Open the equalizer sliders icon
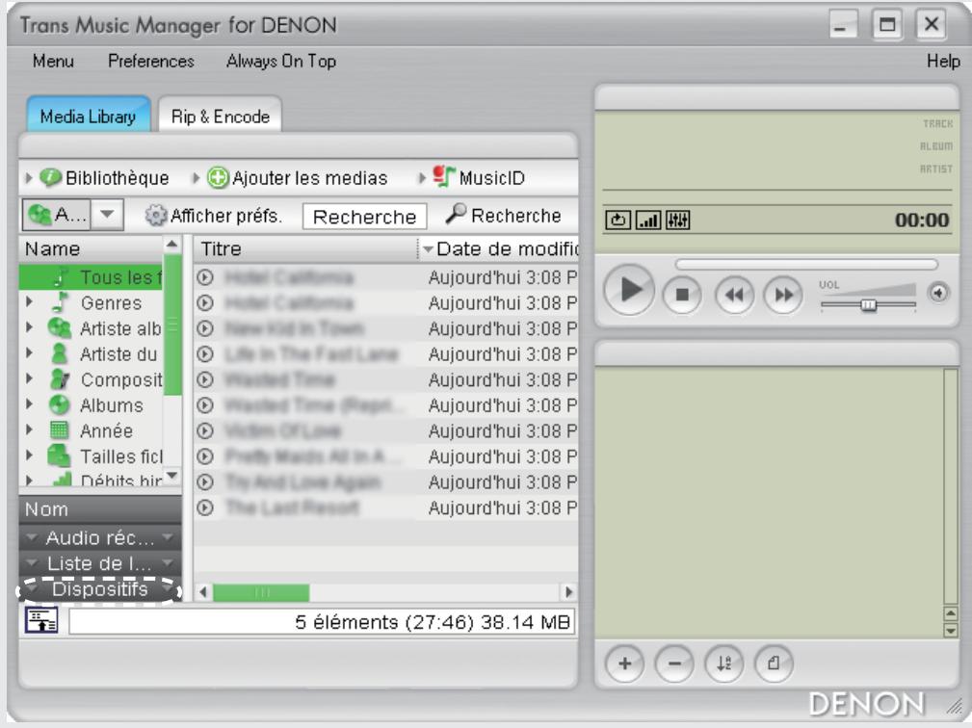The image size is (972, 728). (678, 220)
